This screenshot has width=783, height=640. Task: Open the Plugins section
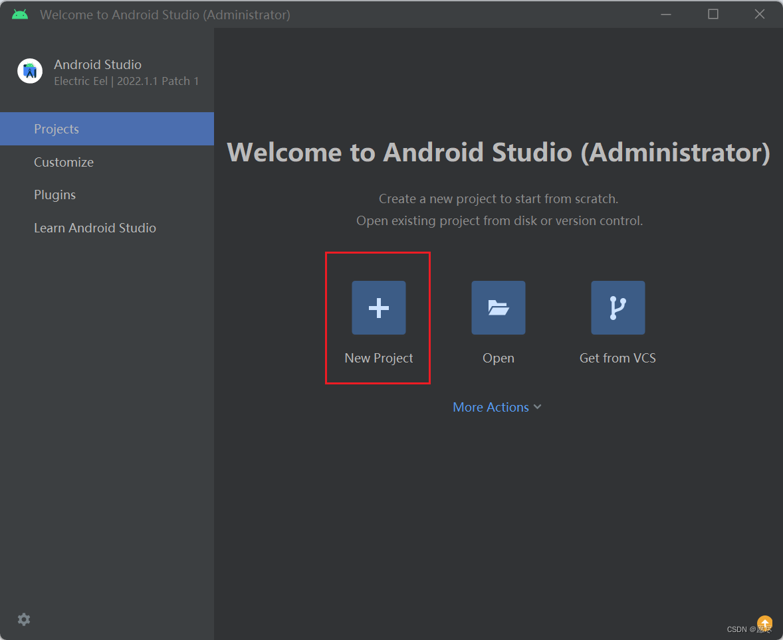pyautogui.click(x=55, y=195)
